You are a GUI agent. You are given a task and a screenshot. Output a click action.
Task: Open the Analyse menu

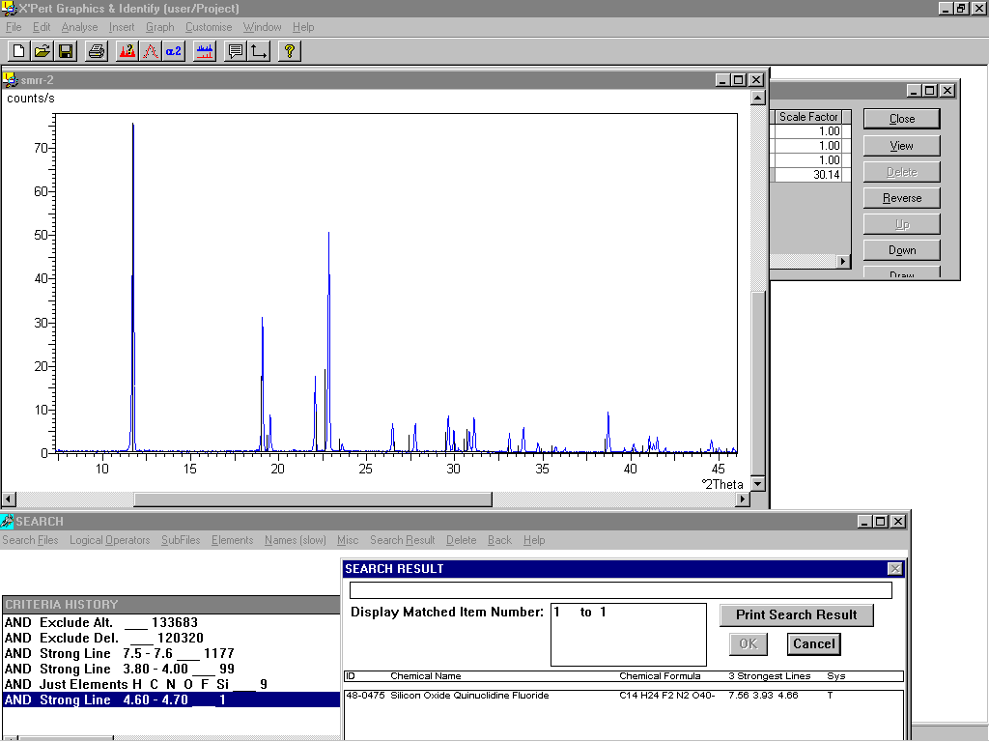(79, 27)
